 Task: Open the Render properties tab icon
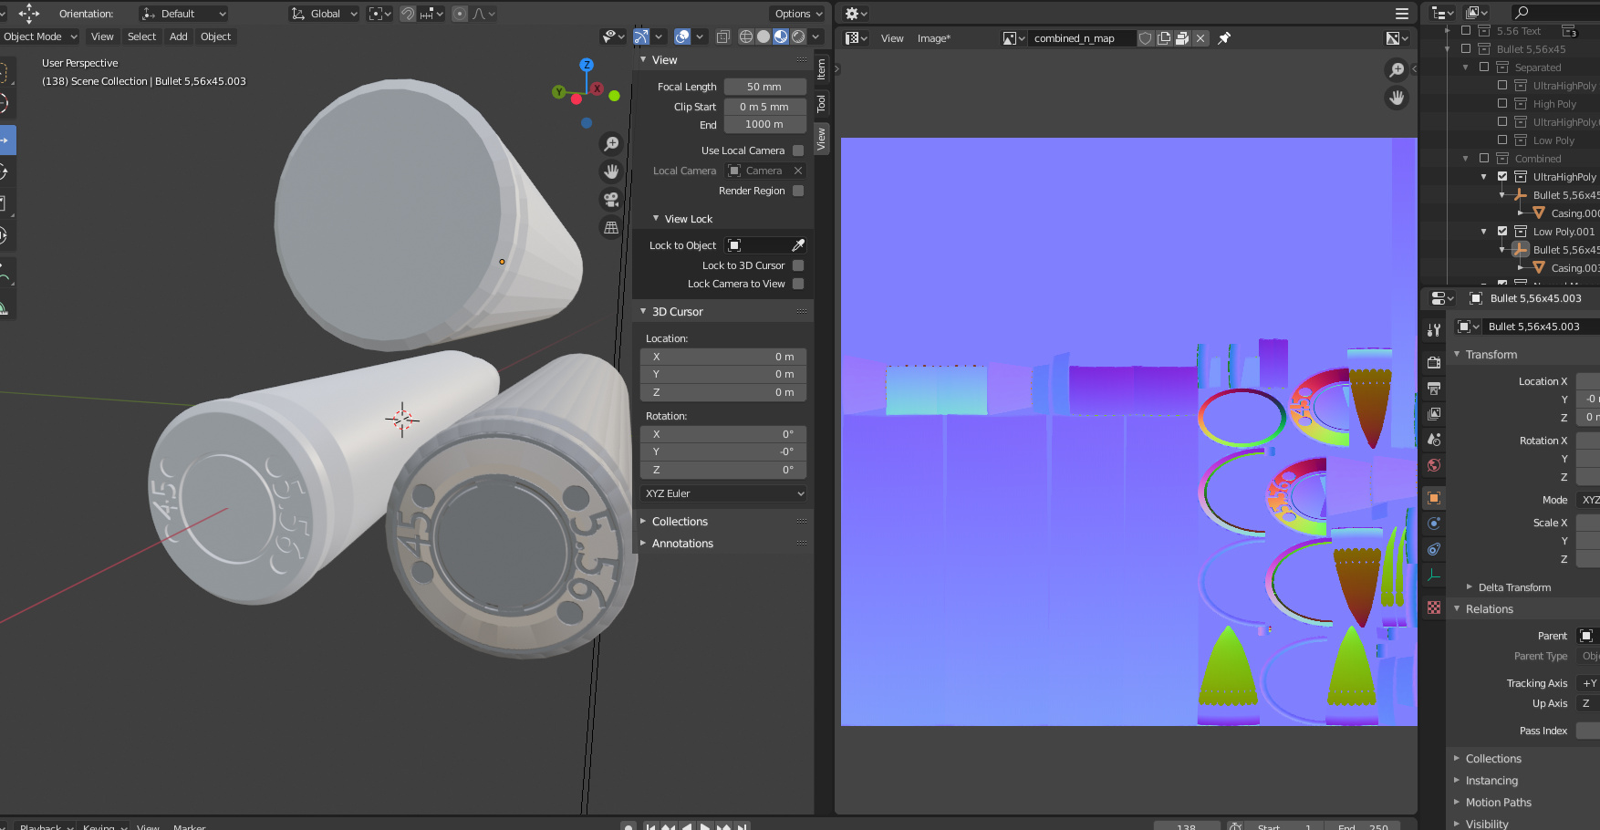(x=1434, y=362)
